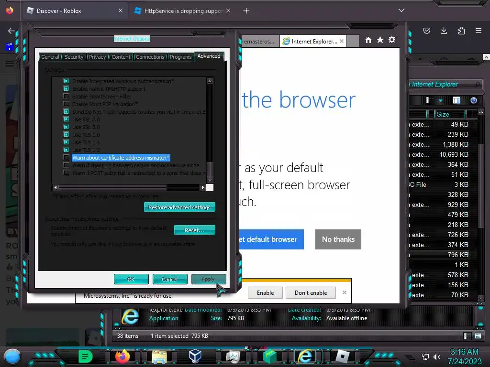This screenshot has width=490, height=367.
Task: Open a new Firefox tab with plus
Action: point(246,11)
